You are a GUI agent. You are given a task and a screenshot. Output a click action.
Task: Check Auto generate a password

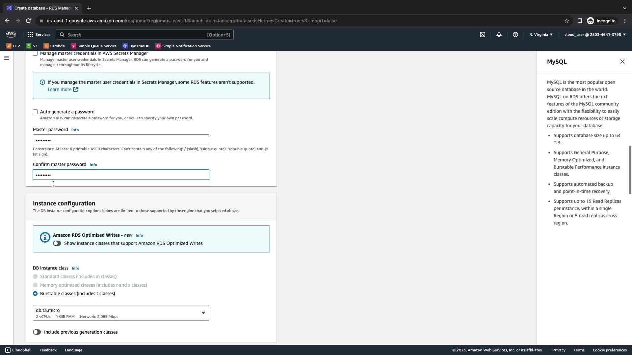point(35,112)
